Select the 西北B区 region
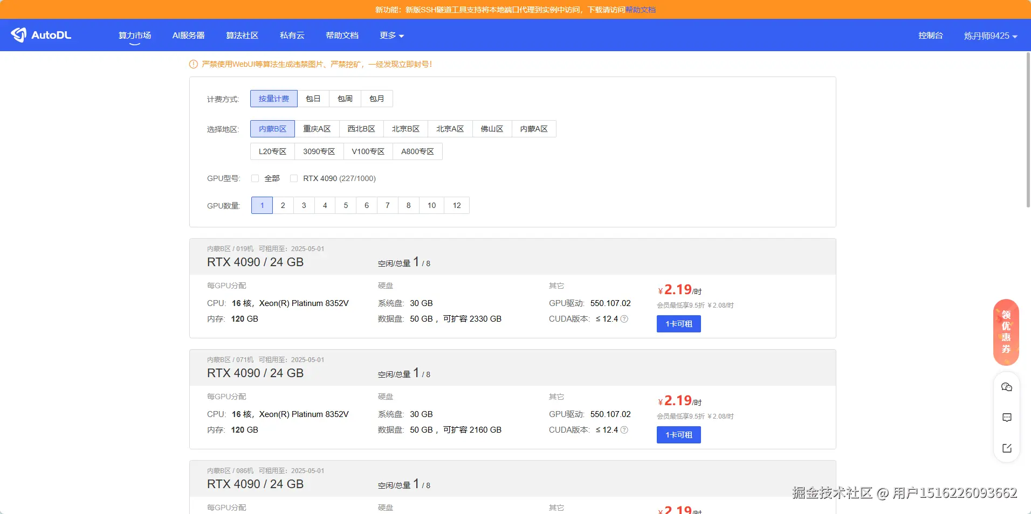The height and width of the screenshot is (514, 1031). coord(361,129)
